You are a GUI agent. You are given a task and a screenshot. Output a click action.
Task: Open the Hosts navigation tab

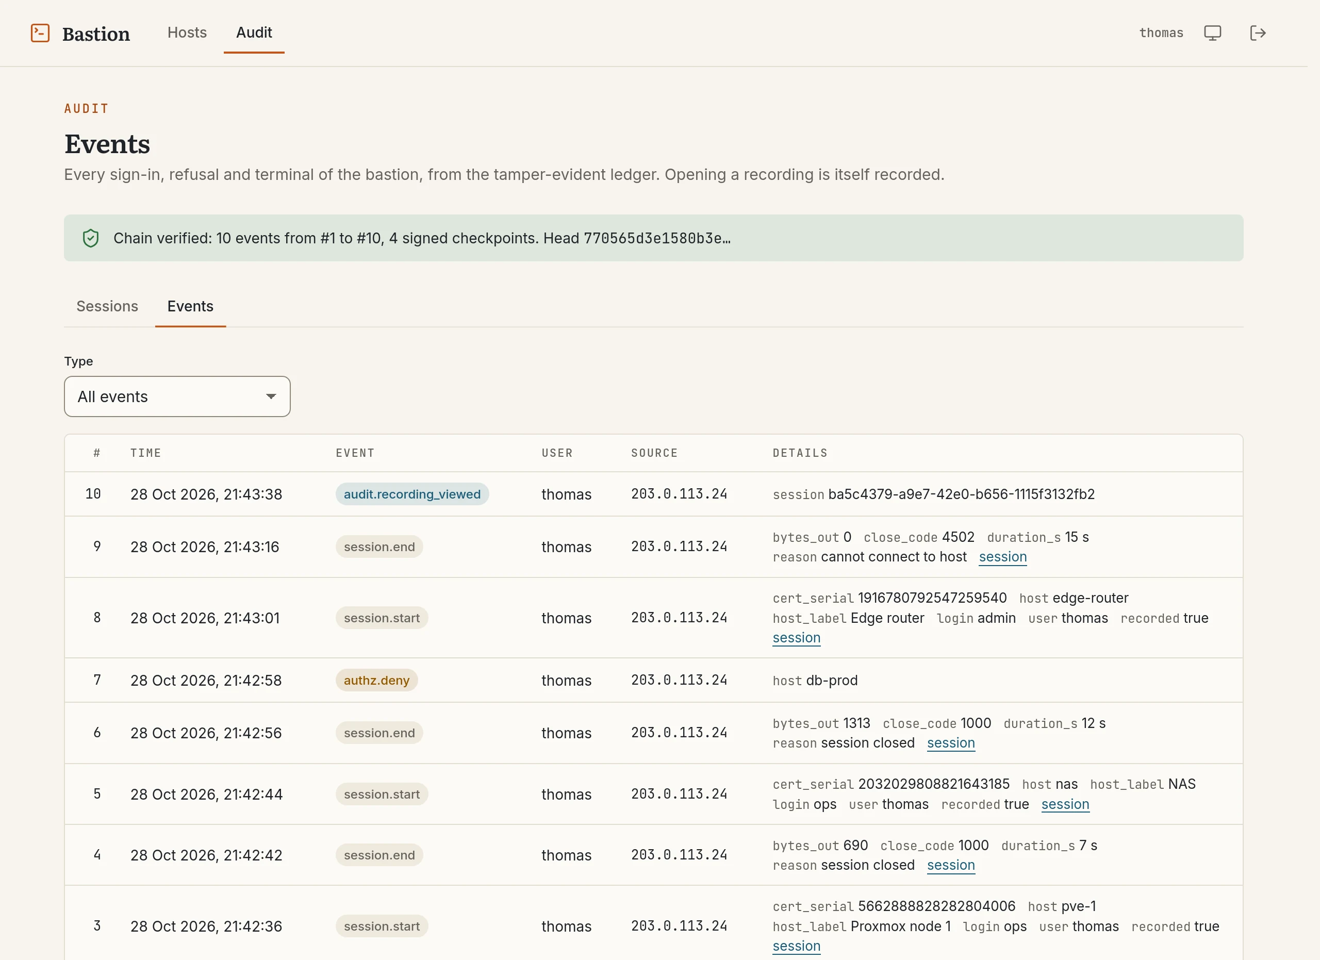tap(187, 32)
